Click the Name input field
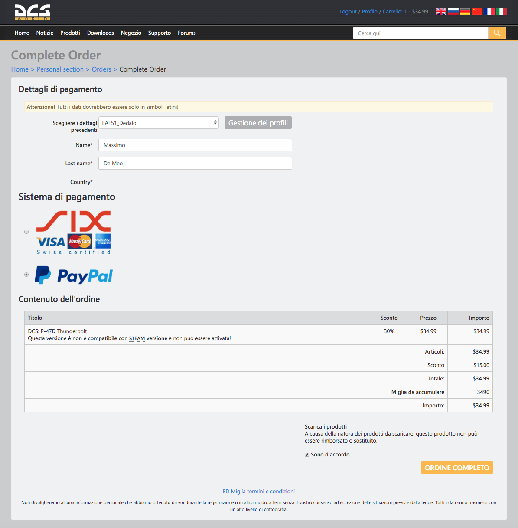This screenshot has height=528, width=518. (x=195, y=145)
